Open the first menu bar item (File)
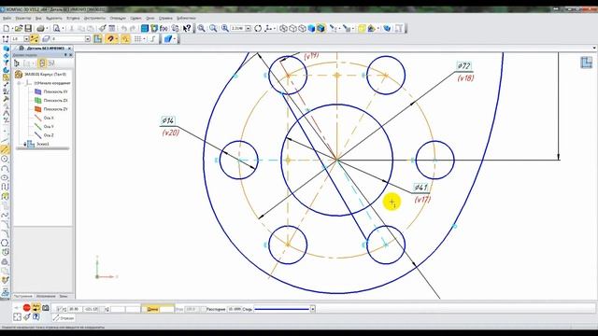This screenshot has height=336, width=598. 7,18
